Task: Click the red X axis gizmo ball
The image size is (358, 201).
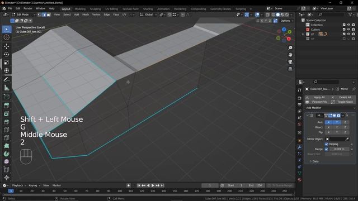Action: (289, 39)
